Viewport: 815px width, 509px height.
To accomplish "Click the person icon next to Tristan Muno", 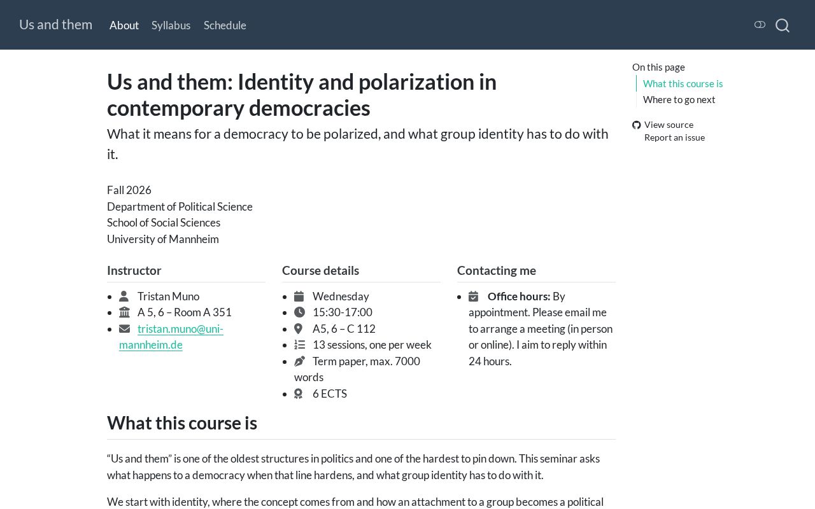I will (124, 296).
